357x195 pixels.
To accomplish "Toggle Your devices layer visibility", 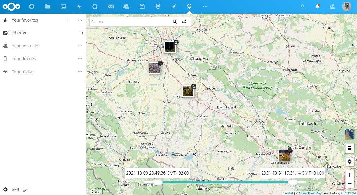I will coord(24,59).
